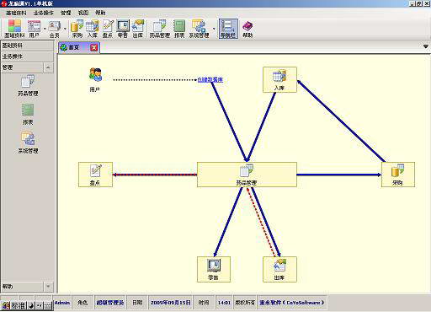
Task: Select the 用户 users icon on home diagram
Action: 95,80
